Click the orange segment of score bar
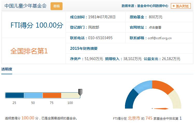195x123 pixels. point(52,95)
